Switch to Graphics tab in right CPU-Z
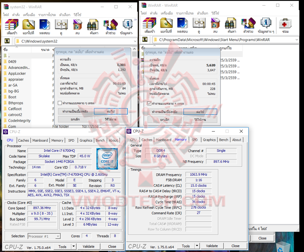The width and height of the screenshot is (304, 252). pos(209,140)
